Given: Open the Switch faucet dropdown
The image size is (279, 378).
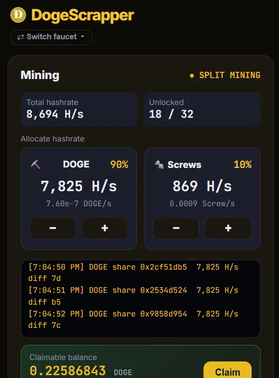Looking at the screenshot, I should 51,37.
